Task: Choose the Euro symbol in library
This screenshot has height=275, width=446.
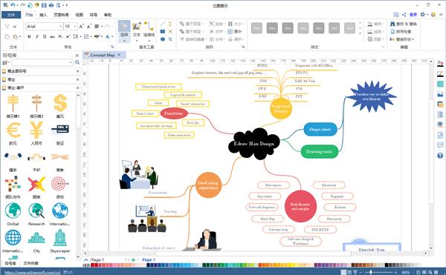Action: pos(13,133)
